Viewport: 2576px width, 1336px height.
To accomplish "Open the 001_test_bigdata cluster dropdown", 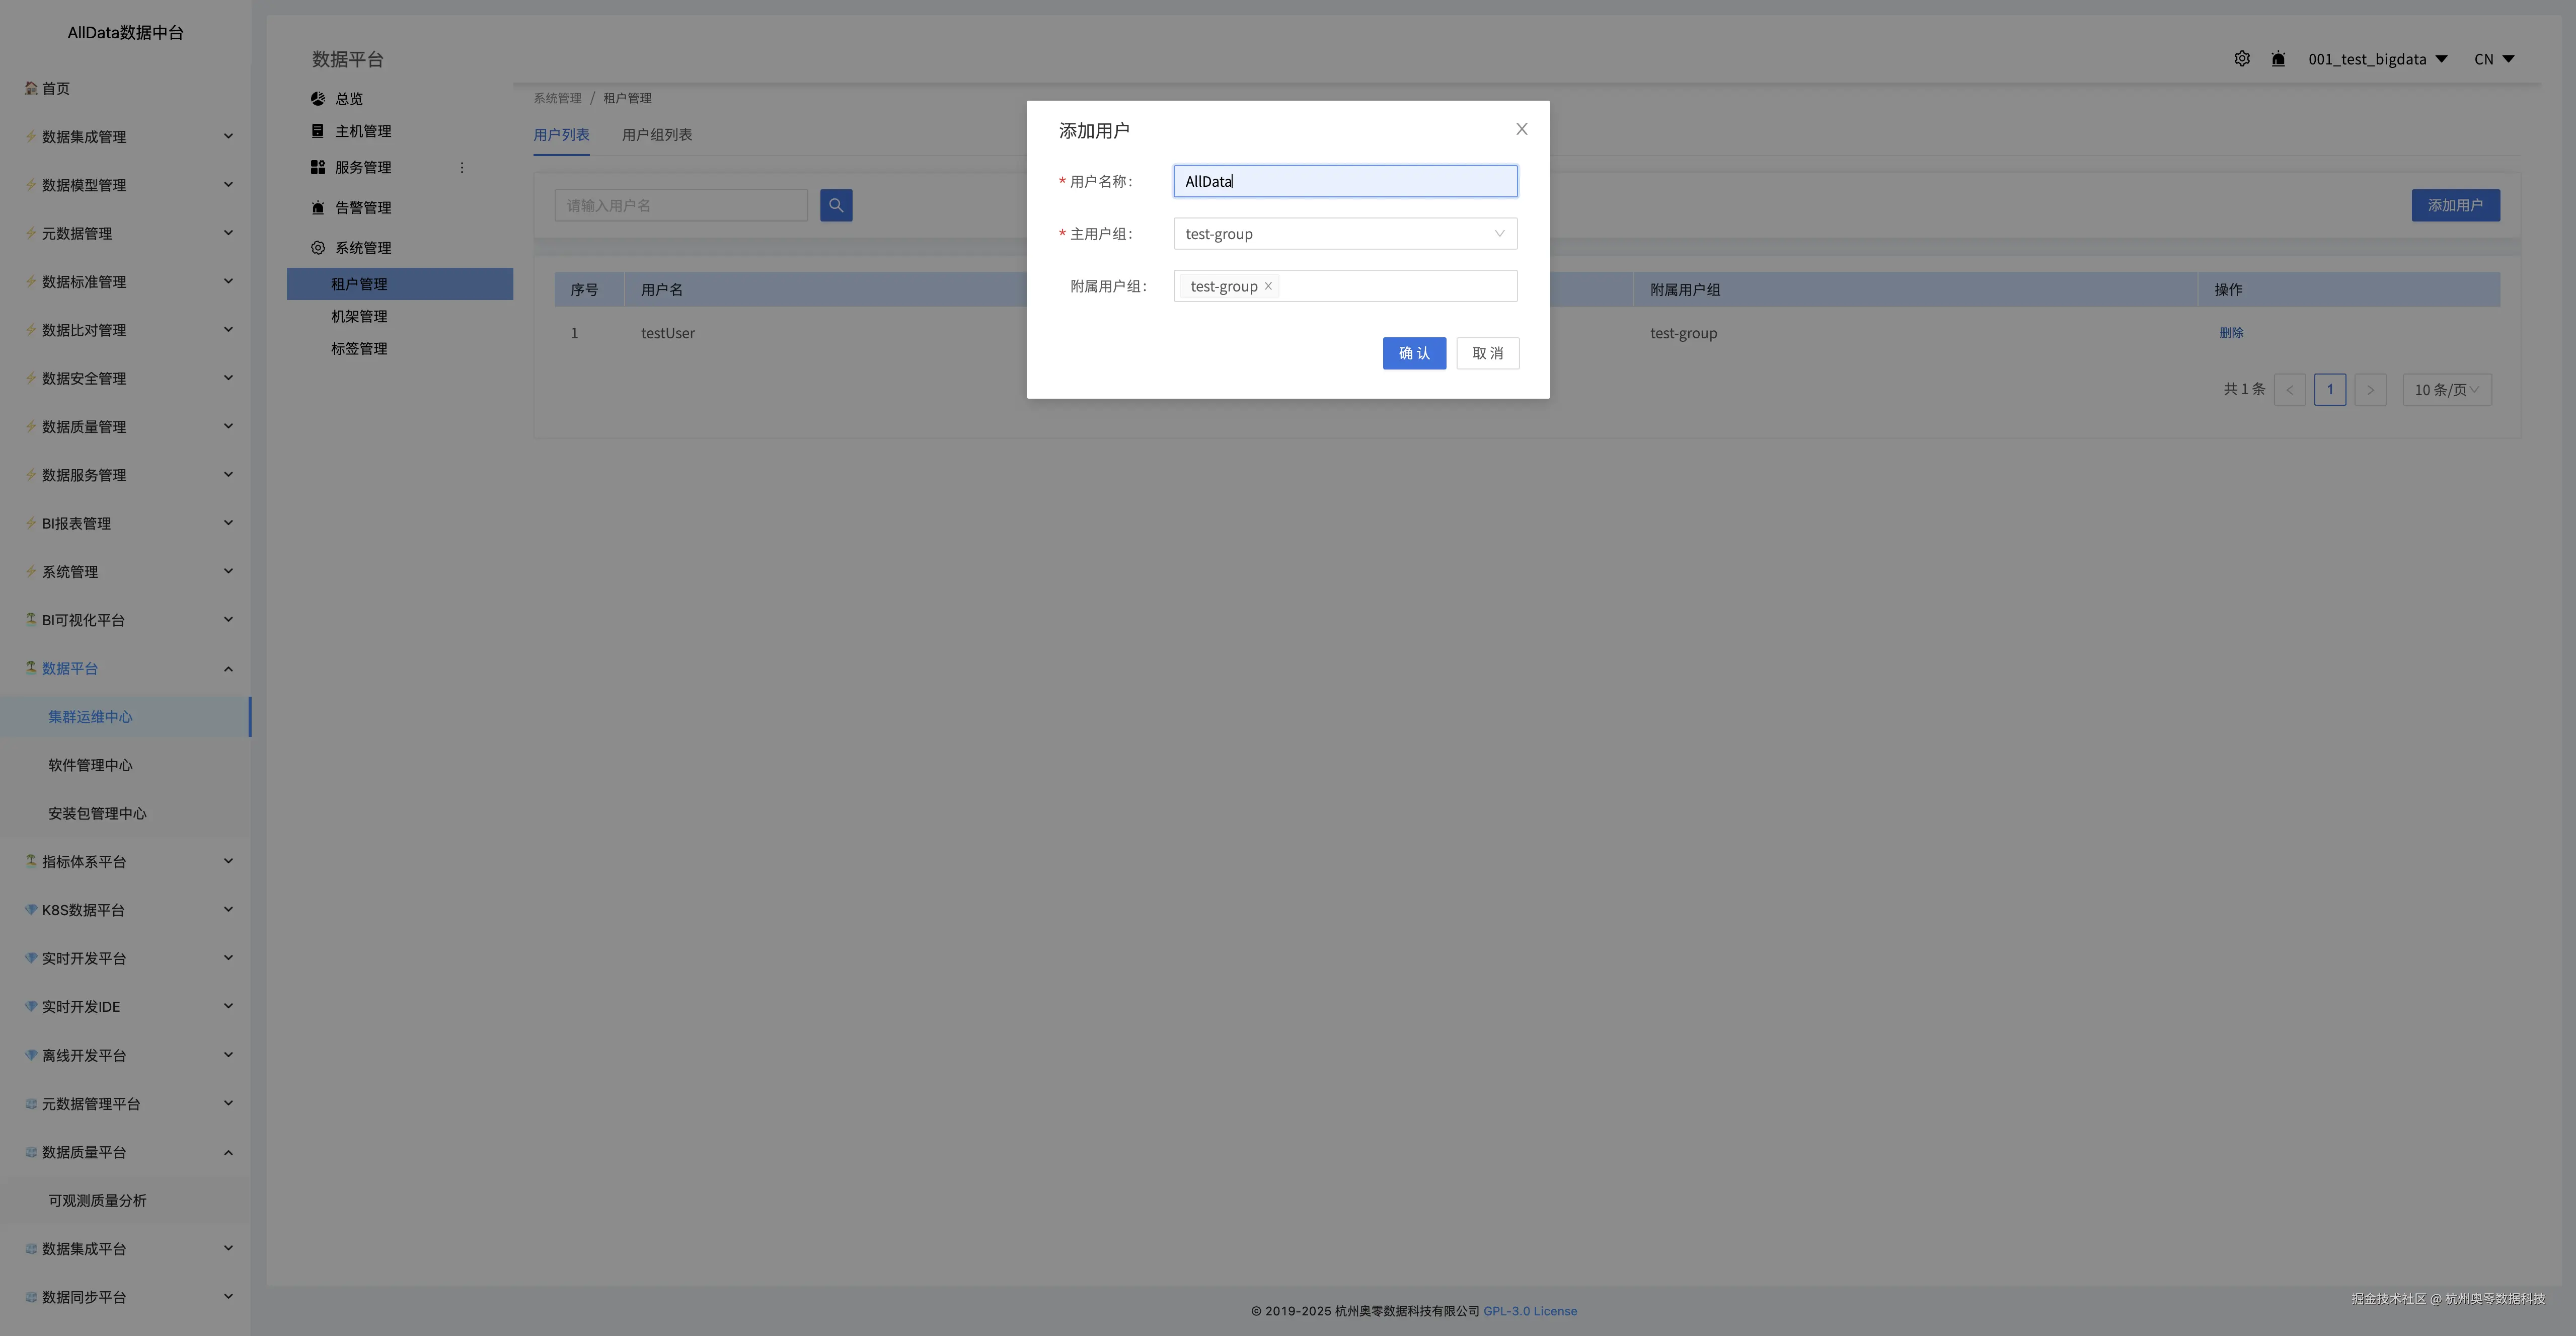I will click(2377, 59).
